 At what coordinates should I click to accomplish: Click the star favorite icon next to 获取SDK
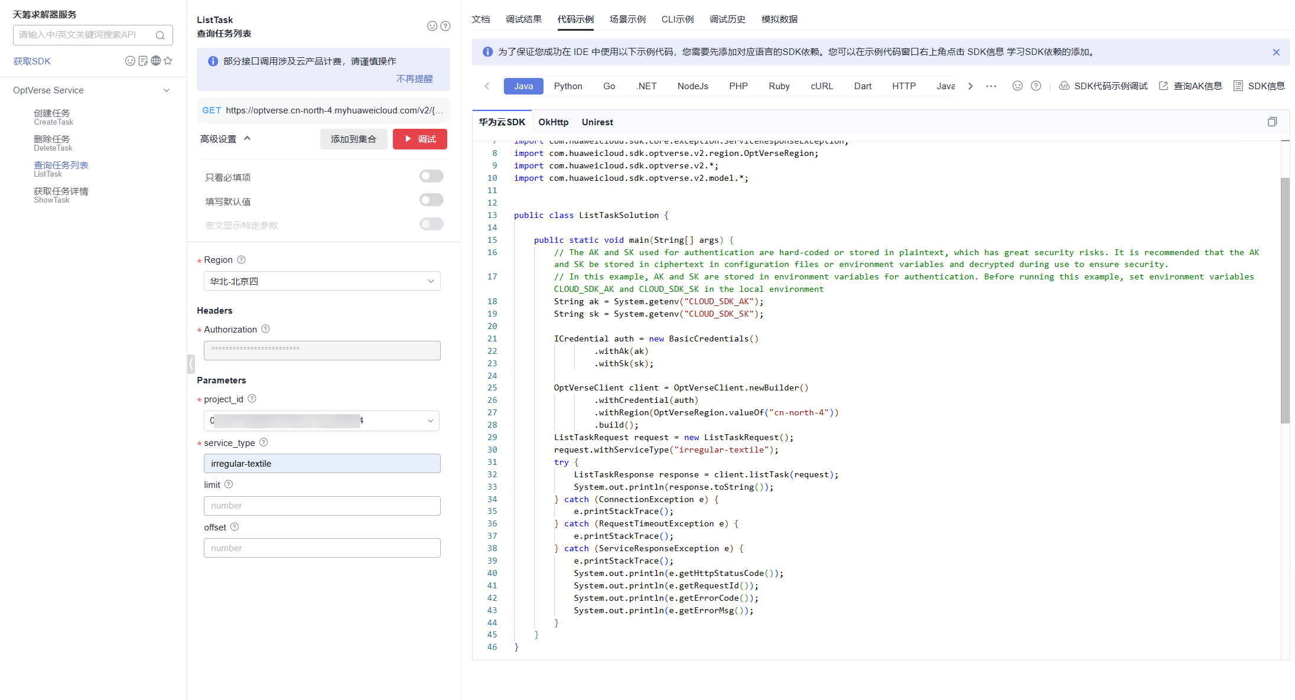pos(168,61)
